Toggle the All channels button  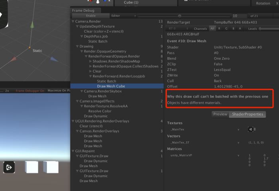pyautogui.click(x=212, y=29)
